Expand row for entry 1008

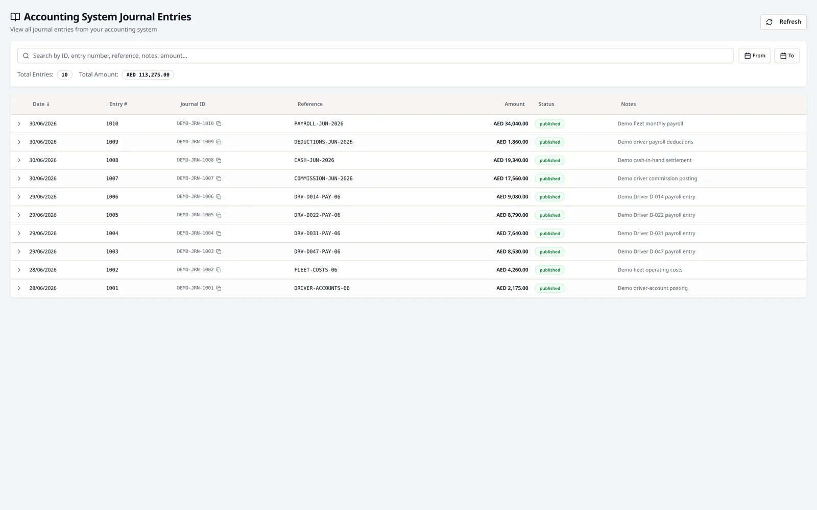pos(19,161)
